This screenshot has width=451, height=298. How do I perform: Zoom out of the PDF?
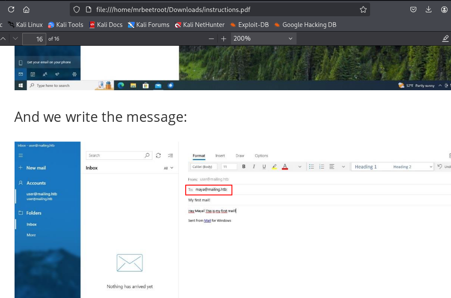211,38
